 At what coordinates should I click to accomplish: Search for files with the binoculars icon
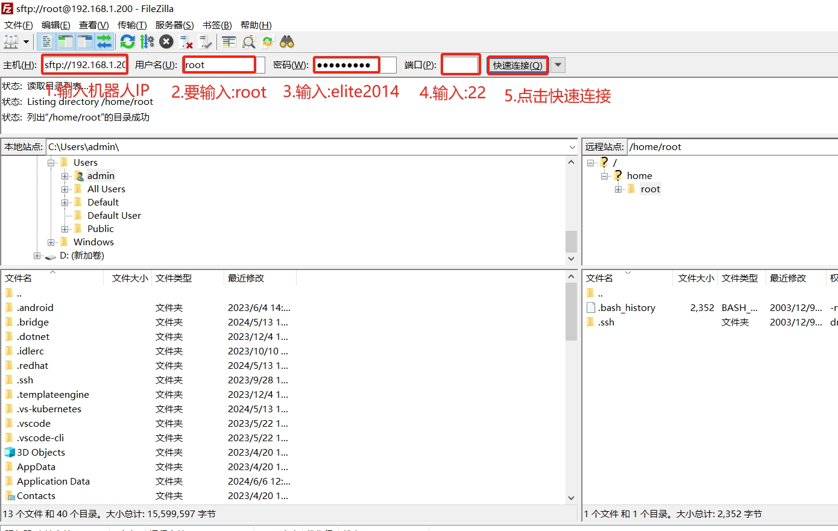pos(287,42)
